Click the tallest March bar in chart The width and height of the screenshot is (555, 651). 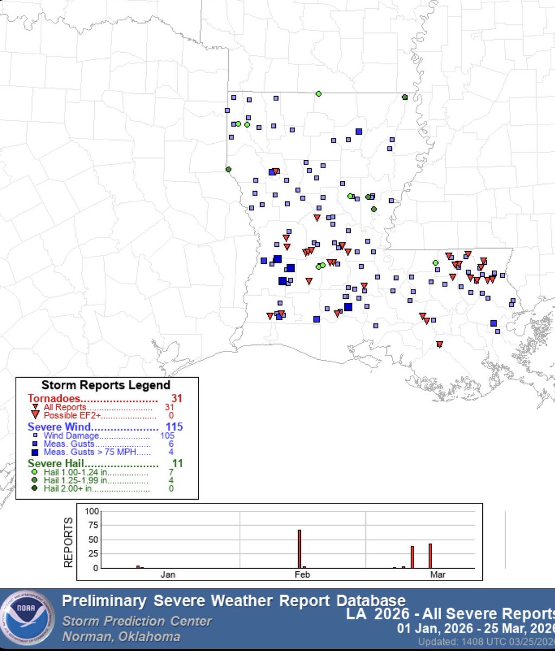pos(430,556)
